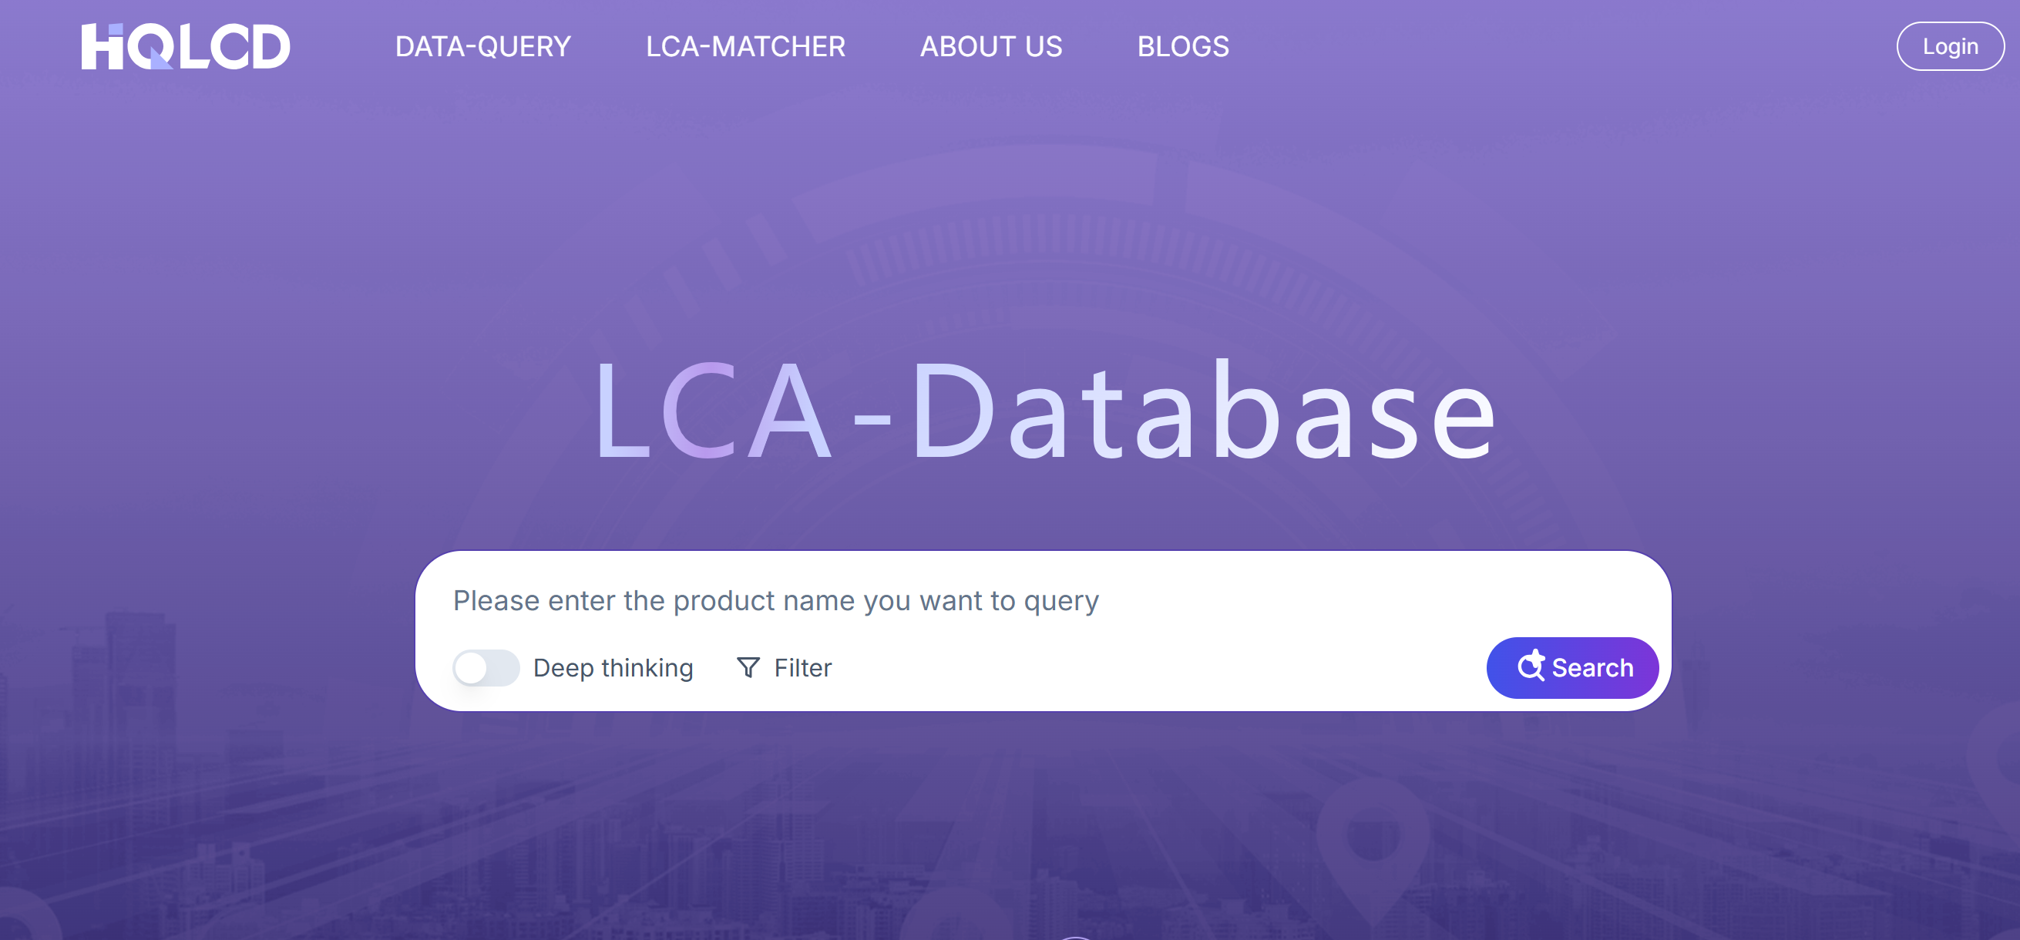This screenshot has width=2020, height=940.
Task: Click the magnifier sparkle icon in Search
Action: pos(1530,666)
